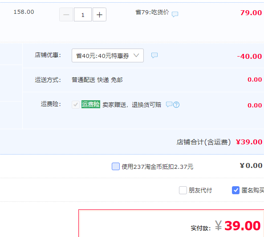Screen dimensions: 264x237
Task: Click the 普通配送 快递 免邮 shipping text
Action: pyautogui.click(x=97, y=80)
